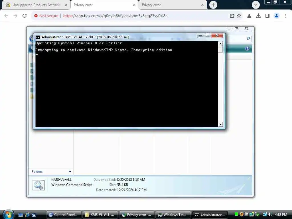Switch to Administrator console taskbar button
This screenshot has height=219, width=292.
[210, 215]
